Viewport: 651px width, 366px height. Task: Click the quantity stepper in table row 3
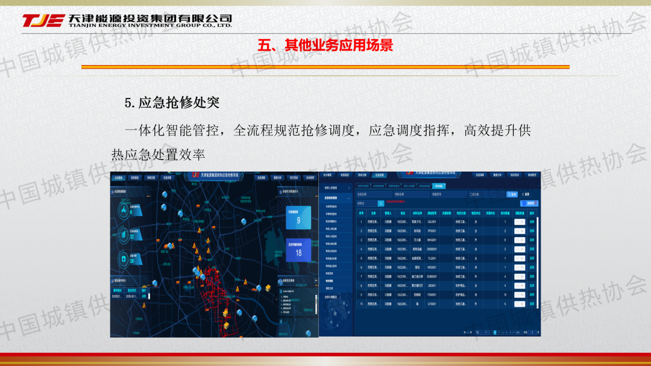coord(518,240)
